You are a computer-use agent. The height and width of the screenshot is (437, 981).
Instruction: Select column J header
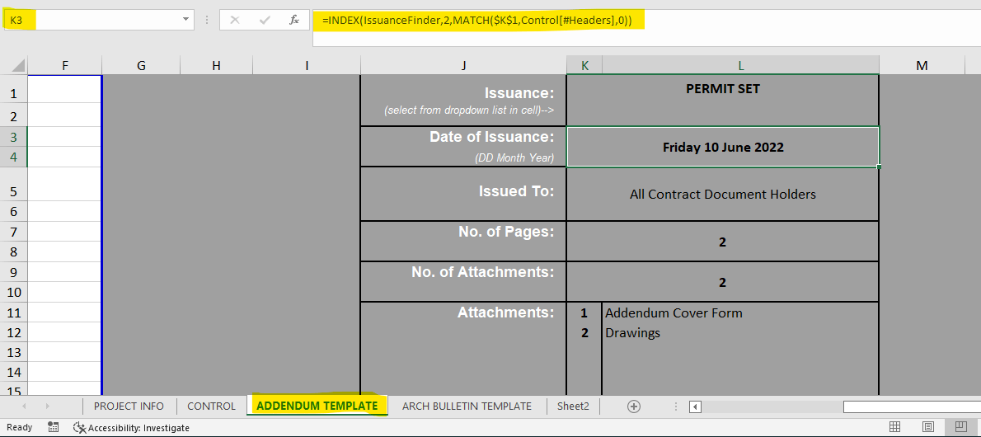463,65
